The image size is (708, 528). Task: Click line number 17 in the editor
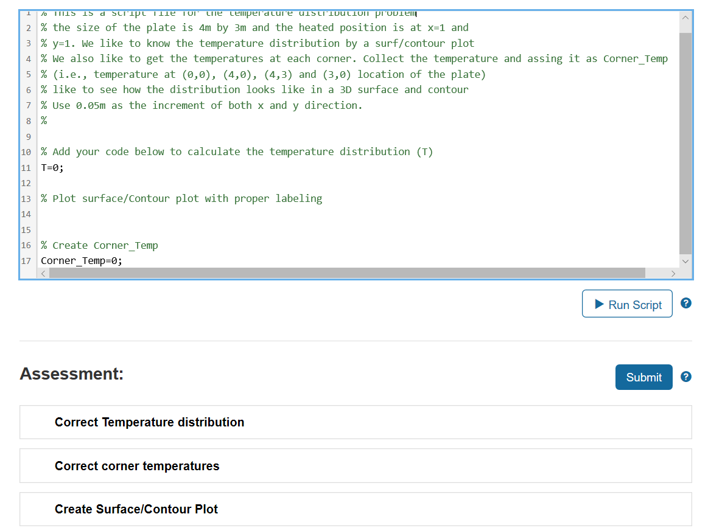pos(26,260)
